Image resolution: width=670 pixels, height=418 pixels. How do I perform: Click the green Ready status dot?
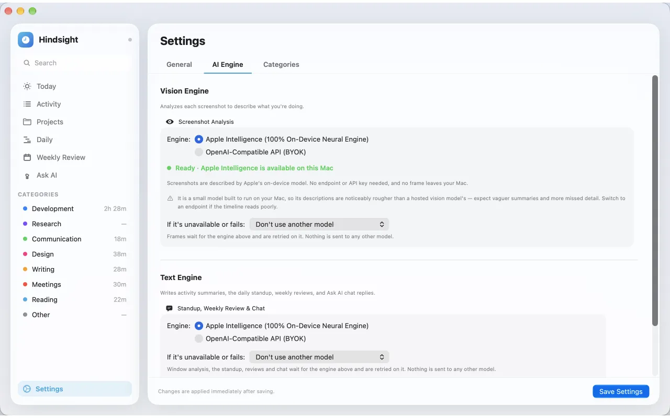(169, 168)
